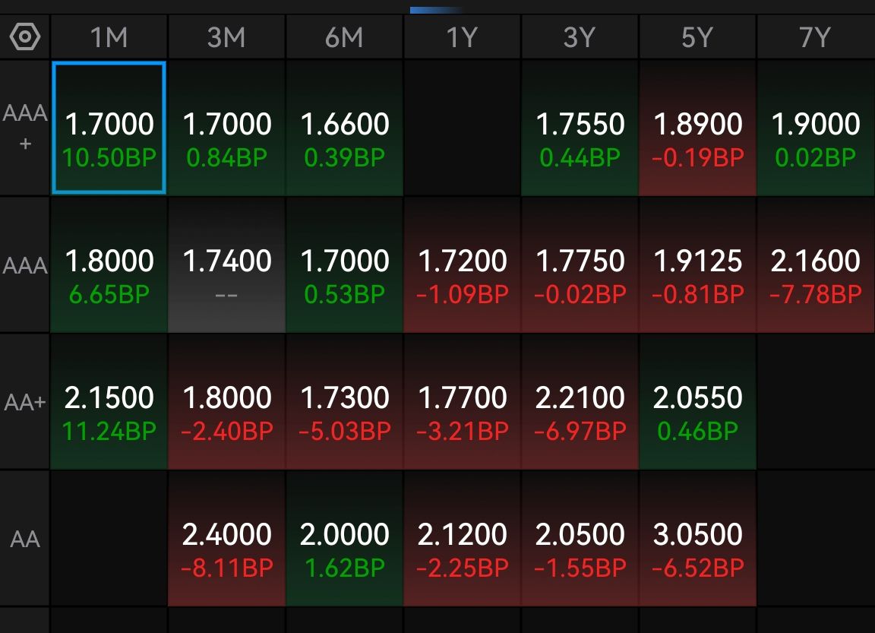The width and height of the screenshot is (875, 633).
Task: Select the AA+ 3Y cell 2.2100
Action: point(580,402)
